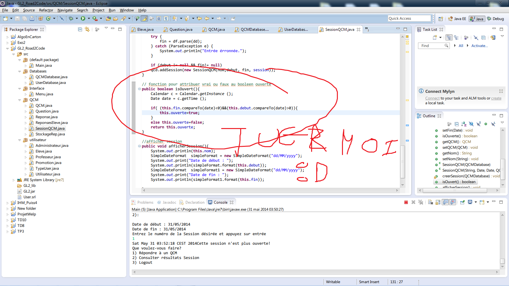The width and height of the screenshot is (509, 286).
Task: Click the Debug bug icon in toolbar
Action: click(x=71, y=19)
